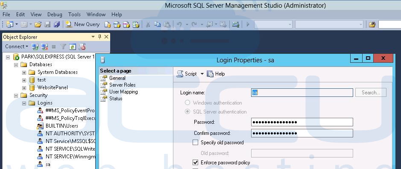Open the Edit menu
Screen dimensions: 401x169
pyautogui.click(x=20, y=15)
